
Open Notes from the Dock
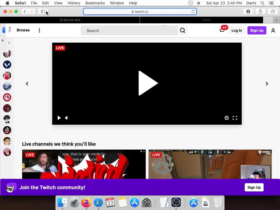pos(122,202)
